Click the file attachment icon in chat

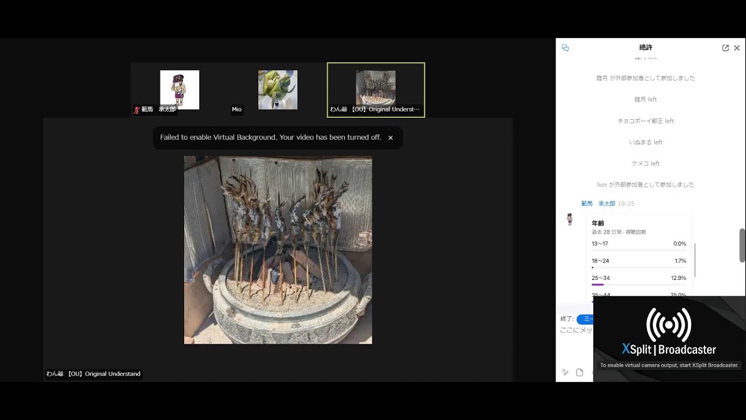(x=579, y=373)
